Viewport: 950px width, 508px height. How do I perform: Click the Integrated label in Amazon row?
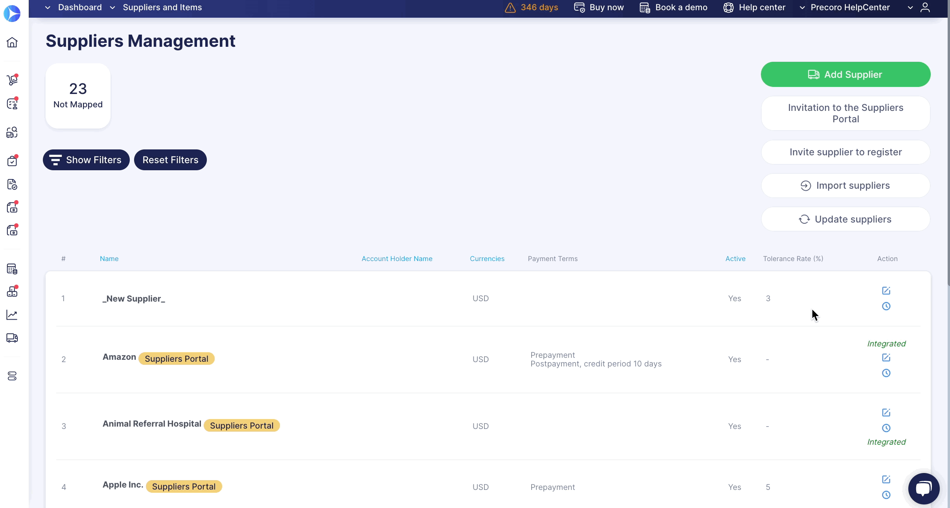click(x=886, y=344)
